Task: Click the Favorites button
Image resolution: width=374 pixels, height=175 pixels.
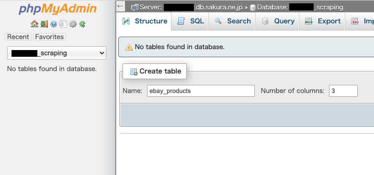Action: tap(49, 37)
